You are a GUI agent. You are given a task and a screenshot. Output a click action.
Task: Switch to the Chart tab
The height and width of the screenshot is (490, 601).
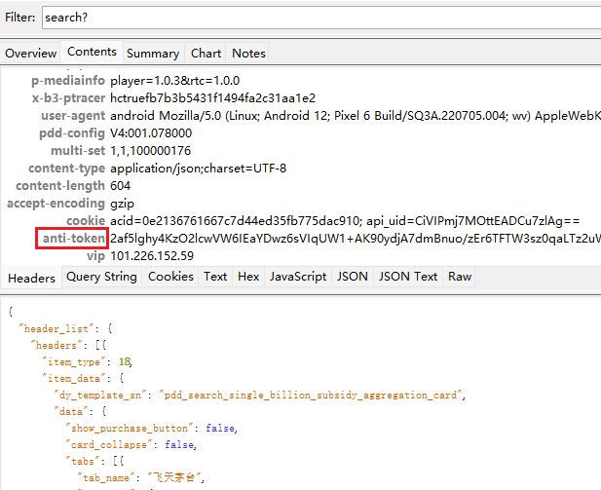click(206, 53)
